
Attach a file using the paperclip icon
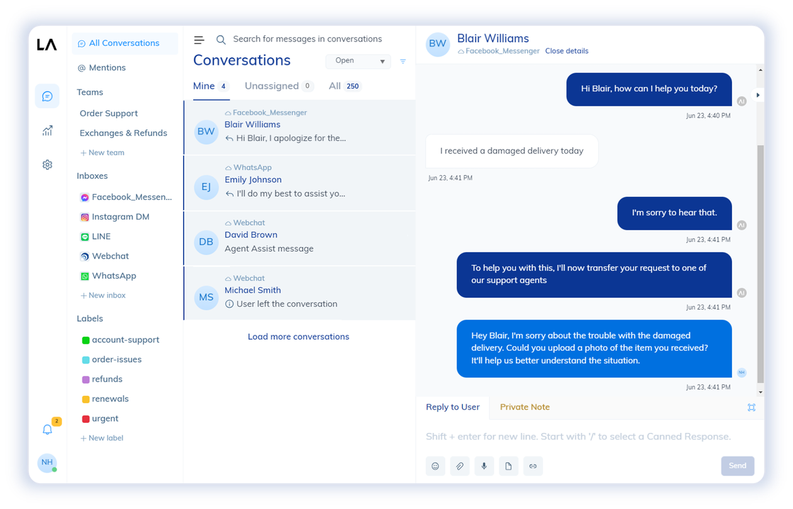(x=460, y=466)
